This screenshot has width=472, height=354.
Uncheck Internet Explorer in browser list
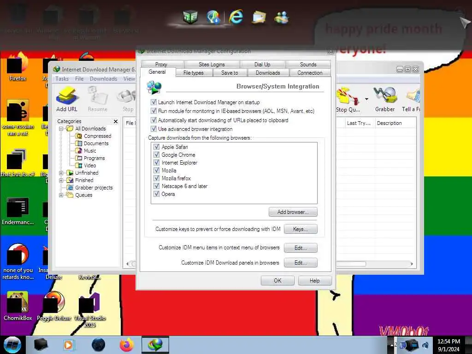point(157,162)
